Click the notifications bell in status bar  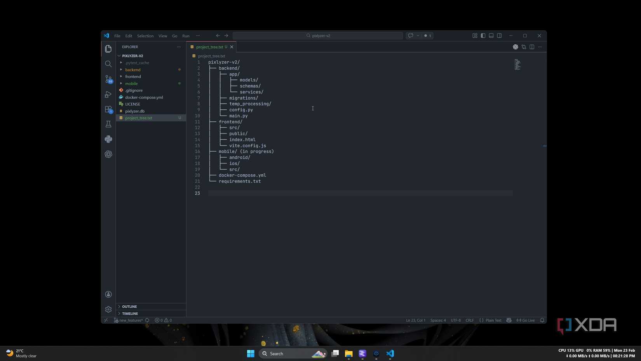[x=542, y=320]
